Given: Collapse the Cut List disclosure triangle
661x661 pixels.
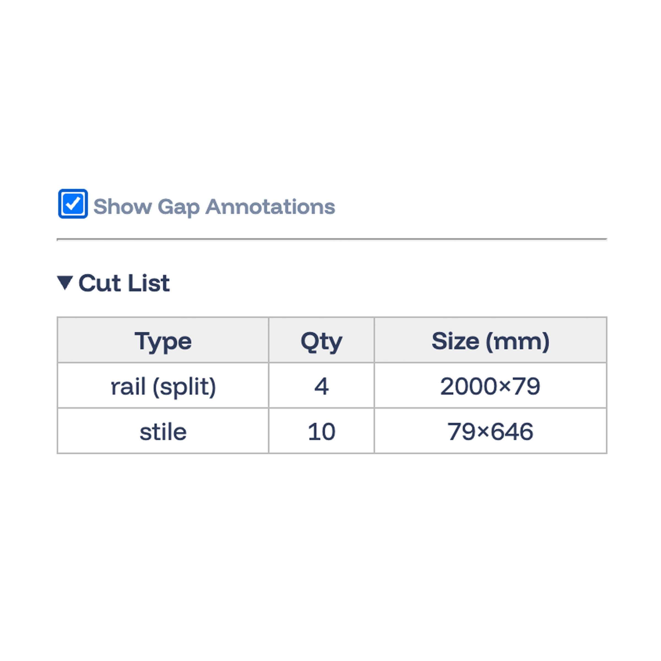Looking at the screenshot, I should 65,283.
